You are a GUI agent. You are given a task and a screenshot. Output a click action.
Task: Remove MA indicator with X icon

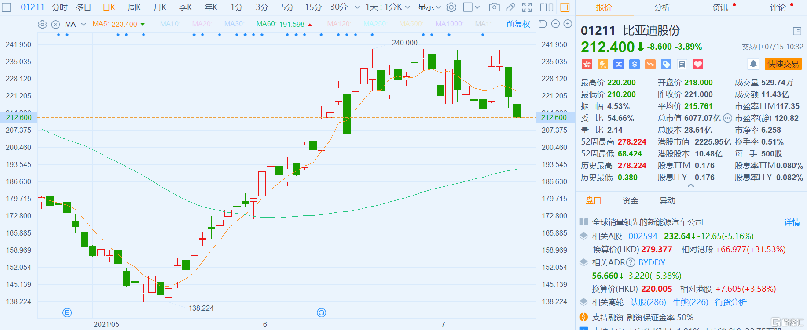55,25
